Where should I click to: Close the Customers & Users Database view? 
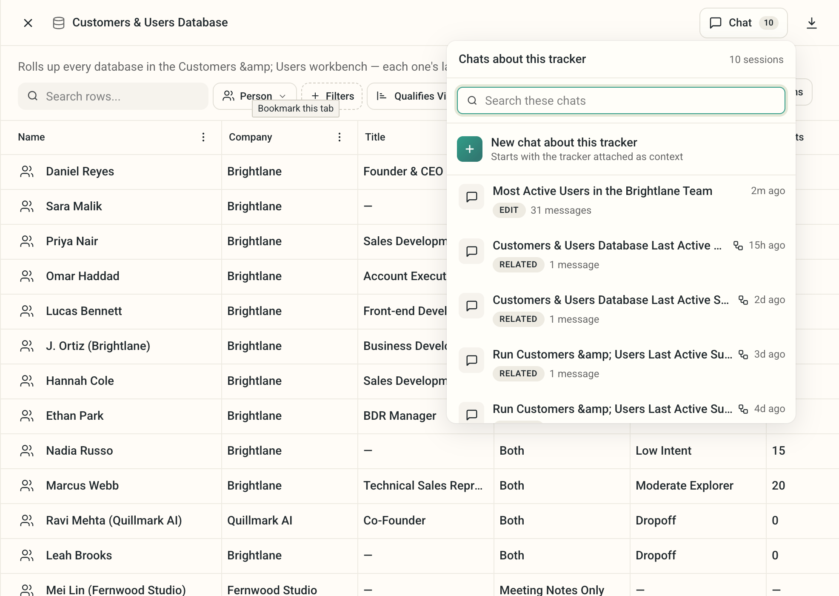(28, 23)
